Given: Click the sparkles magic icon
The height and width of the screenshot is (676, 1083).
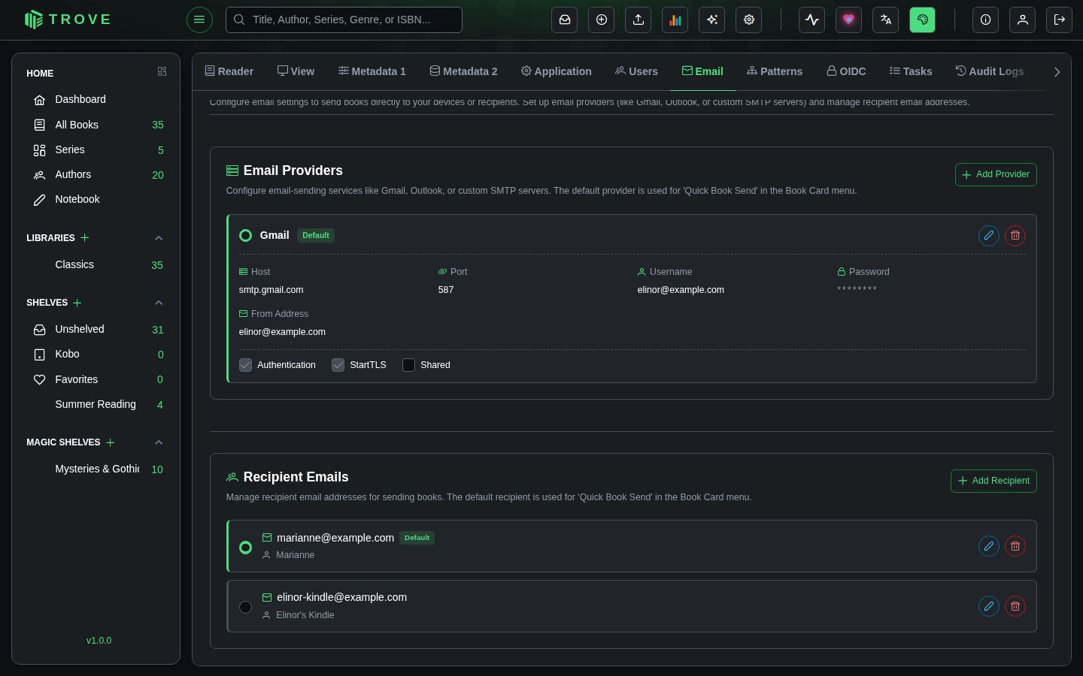Looking at the screenshot, I should [711, 20].
